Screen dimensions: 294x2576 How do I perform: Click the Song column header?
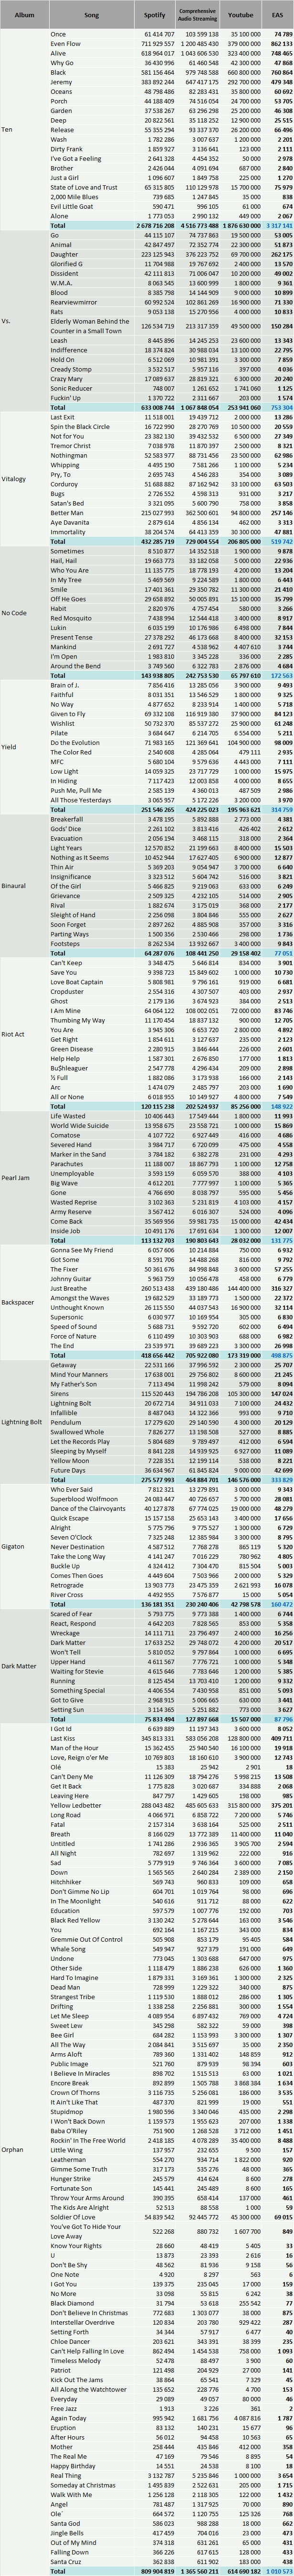pos(91,15)
